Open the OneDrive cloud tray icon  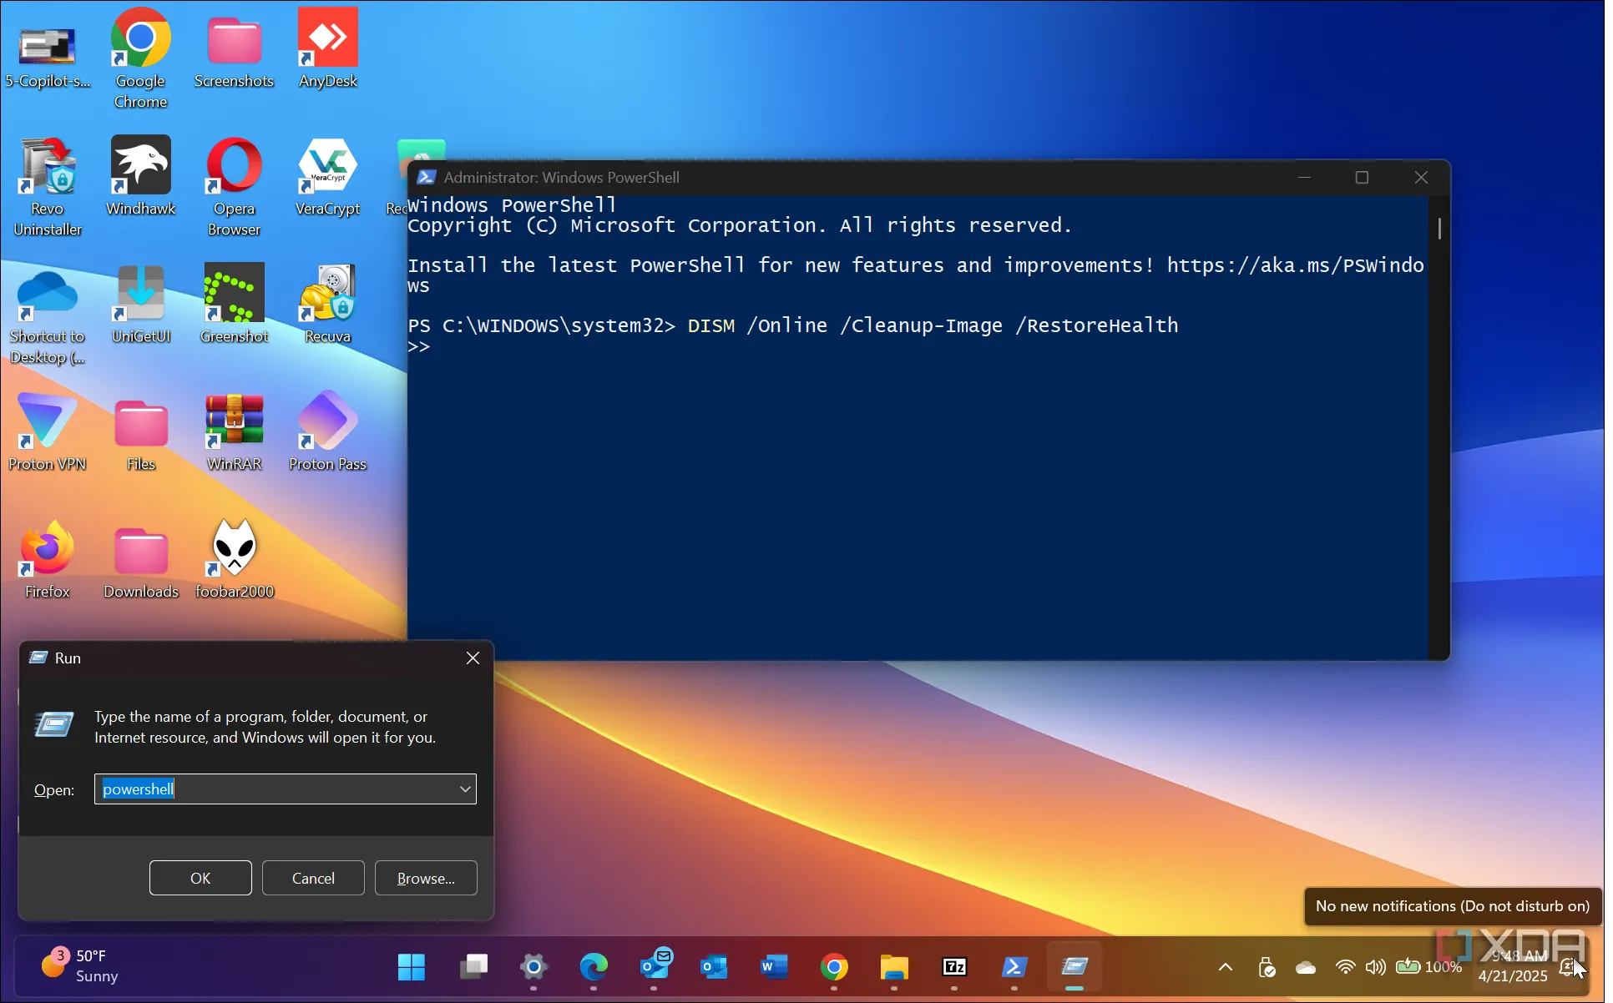tap(1306, 967)
